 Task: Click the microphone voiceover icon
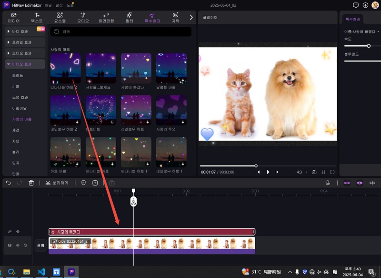(x=328, y=183)
